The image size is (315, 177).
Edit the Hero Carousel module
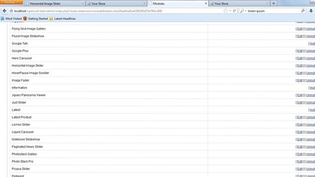coord(300,59)
